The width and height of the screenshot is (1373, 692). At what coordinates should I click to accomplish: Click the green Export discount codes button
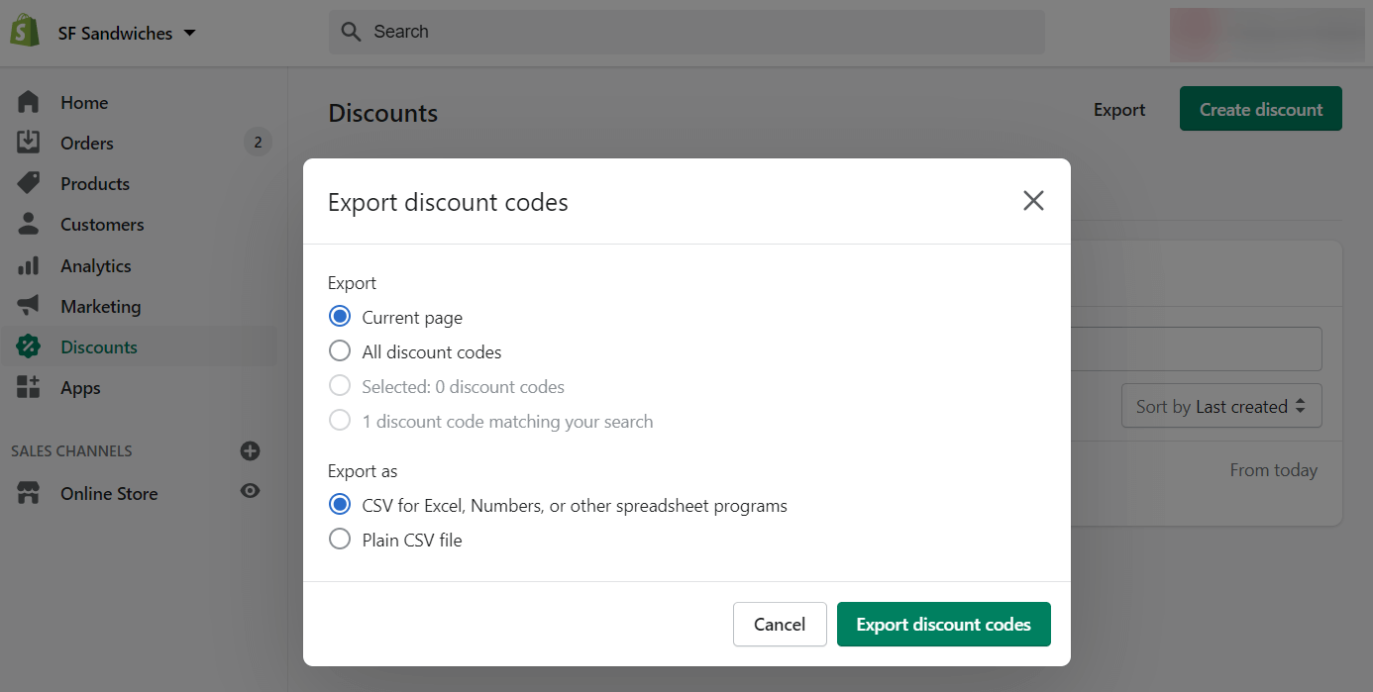[943, 624]
